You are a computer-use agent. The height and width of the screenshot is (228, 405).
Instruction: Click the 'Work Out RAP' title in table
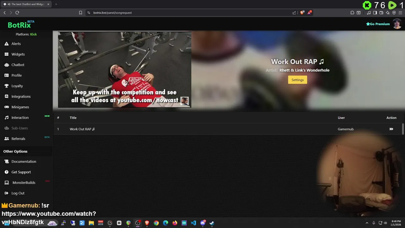pos(82,129)
